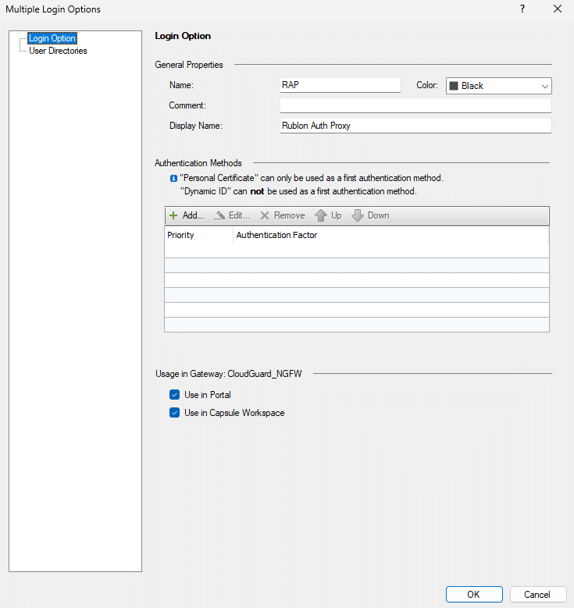The width and height of the screenshot is (574, 608).
Task: Close the Multiple Login Options dialog
Action: (557, 9)
